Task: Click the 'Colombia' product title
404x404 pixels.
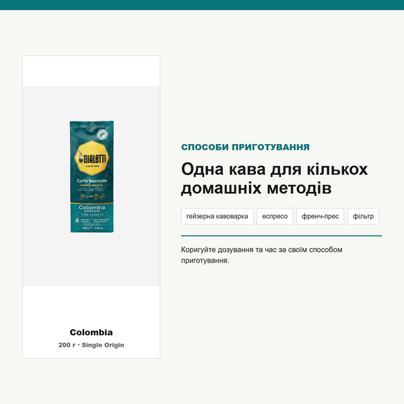Action: click(91, 332)
